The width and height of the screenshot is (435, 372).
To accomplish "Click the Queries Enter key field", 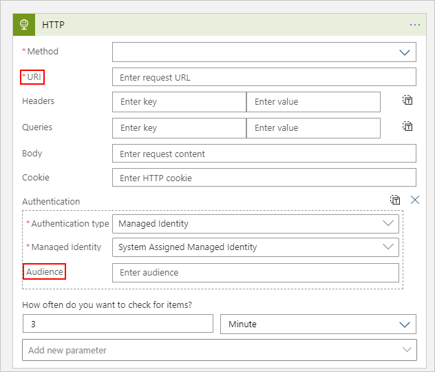I will [179, 128].
